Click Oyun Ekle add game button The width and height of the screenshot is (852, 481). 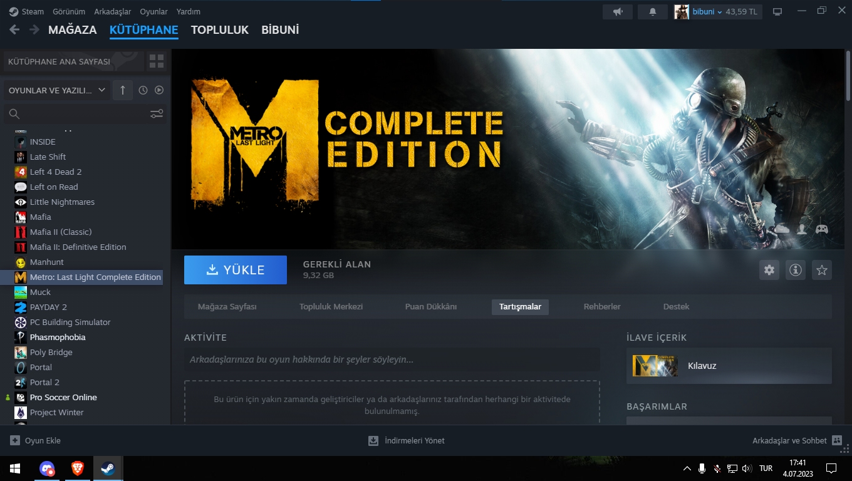36,440
